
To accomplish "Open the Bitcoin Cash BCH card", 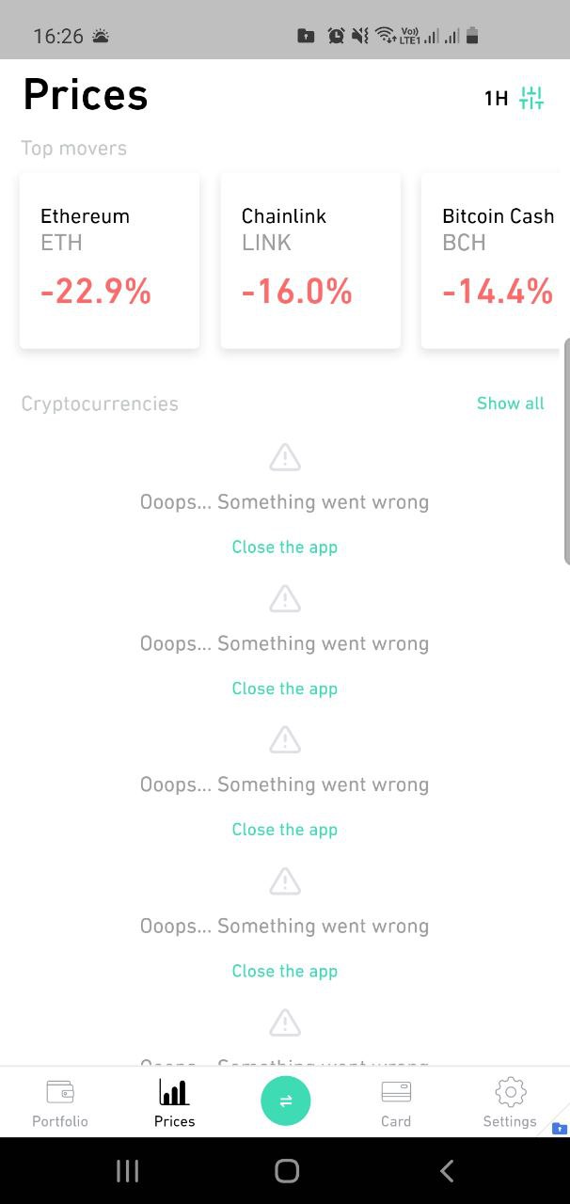I will point(497,261).
